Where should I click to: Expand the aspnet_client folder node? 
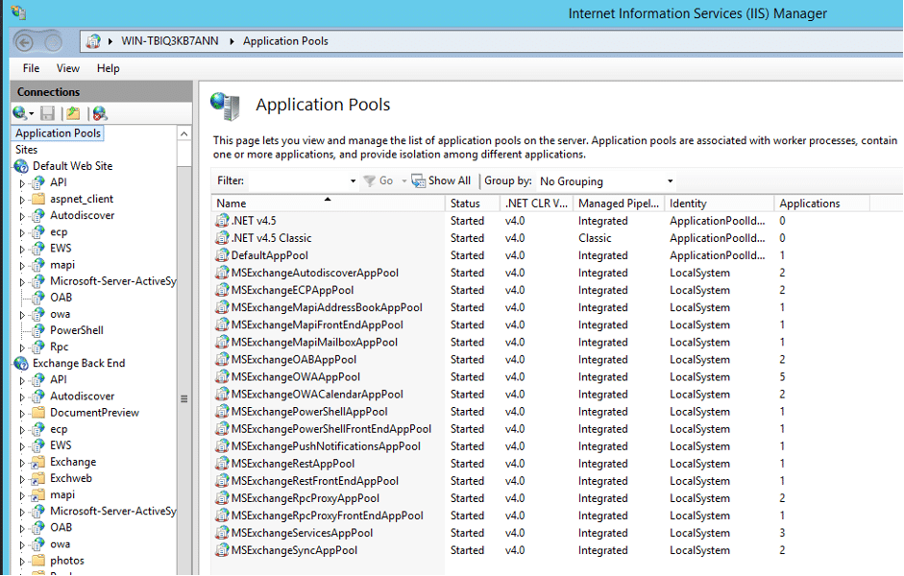coord(22,200)
